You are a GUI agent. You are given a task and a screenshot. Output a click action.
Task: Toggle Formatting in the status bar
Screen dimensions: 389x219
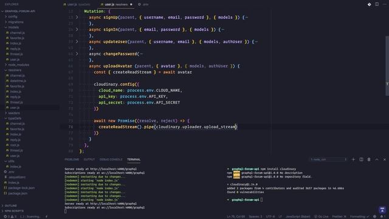point(359,217)
